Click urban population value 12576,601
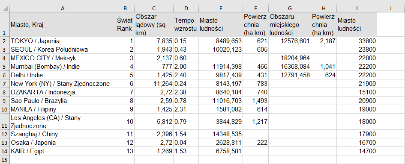 [x=290, y=41]
